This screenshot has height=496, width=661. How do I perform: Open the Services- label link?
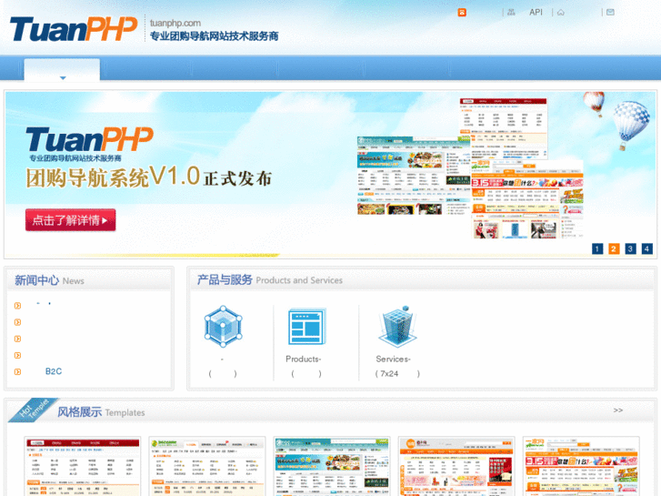tap(394, 359)
